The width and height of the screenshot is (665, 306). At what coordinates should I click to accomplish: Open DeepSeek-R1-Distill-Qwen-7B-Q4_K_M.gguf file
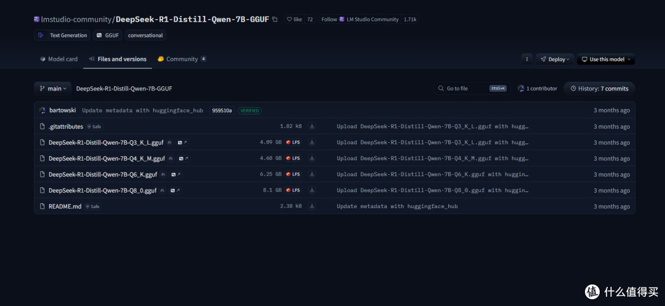pos(107,158)
